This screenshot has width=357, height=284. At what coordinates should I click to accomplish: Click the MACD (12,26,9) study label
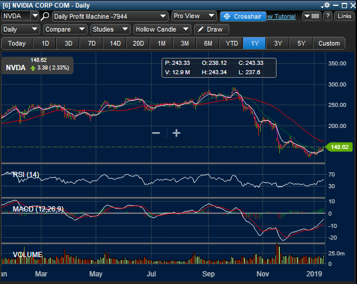pos(38,209)
